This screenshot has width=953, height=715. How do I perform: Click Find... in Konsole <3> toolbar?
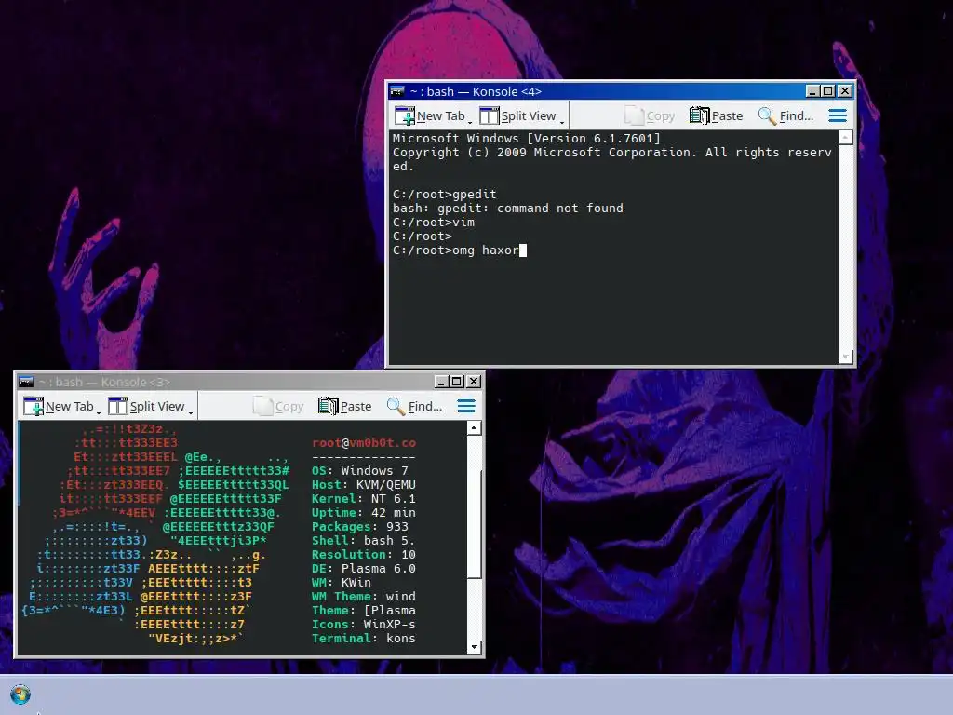pos(414,406)
